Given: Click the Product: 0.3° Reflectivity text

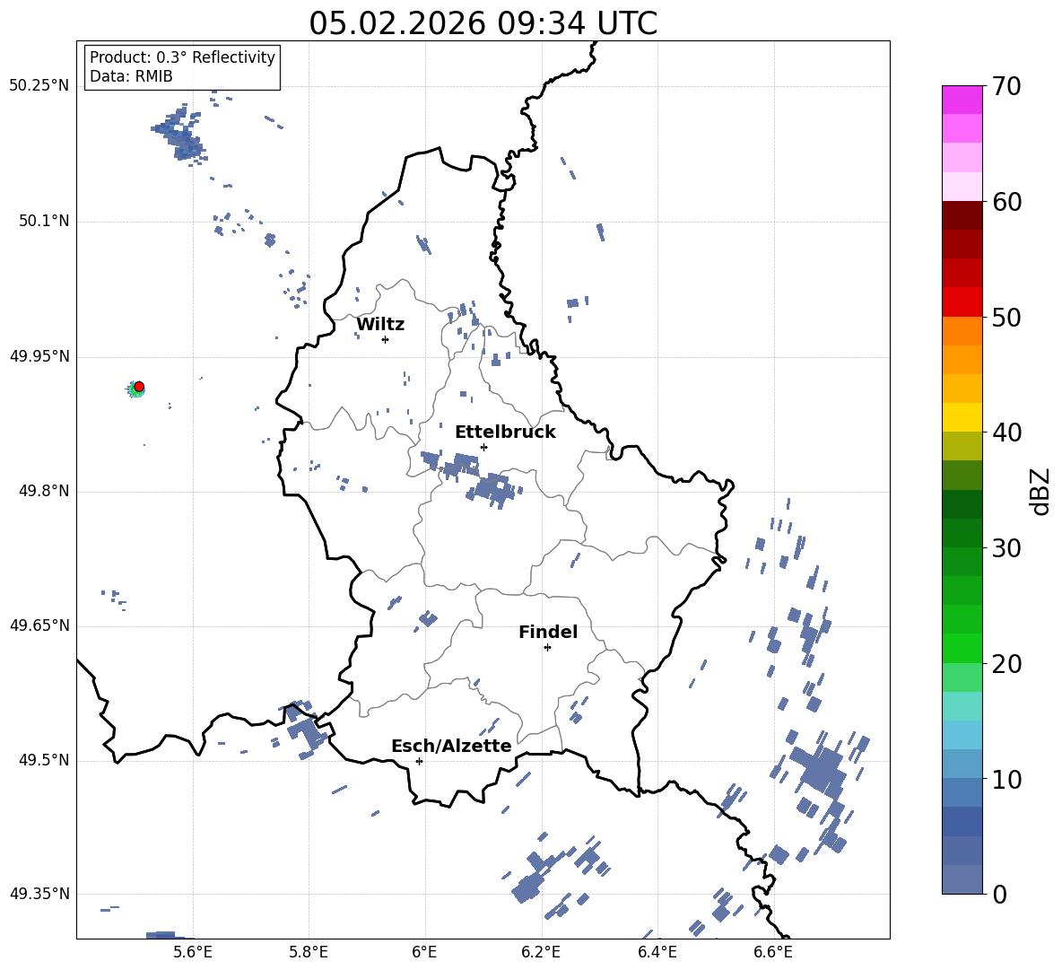Looking at the screenshot, I should click(182, 57).
